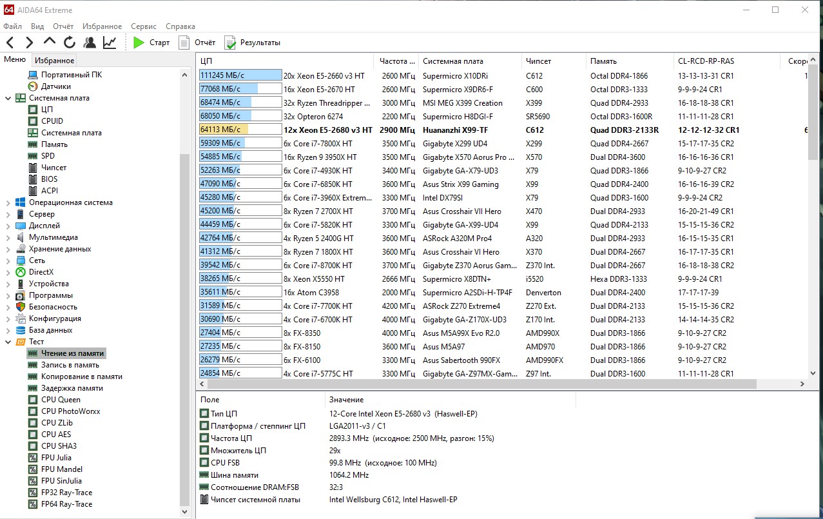Click the Устройства tree icon
This screenshot has width=823, height=519.
click(x=20, y=284)
